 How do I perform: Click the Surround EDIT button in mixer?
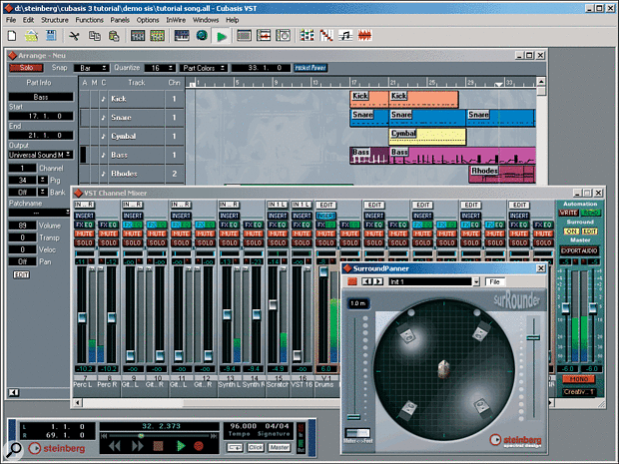point(590,232)
